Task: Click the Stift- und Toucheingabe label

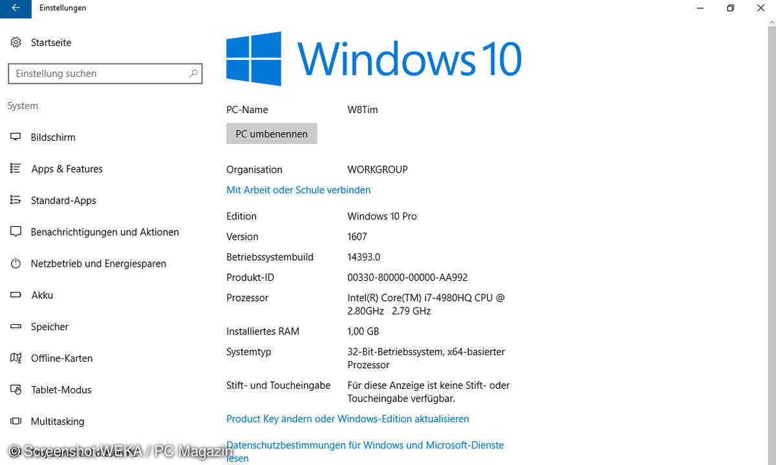Action: 278,386
